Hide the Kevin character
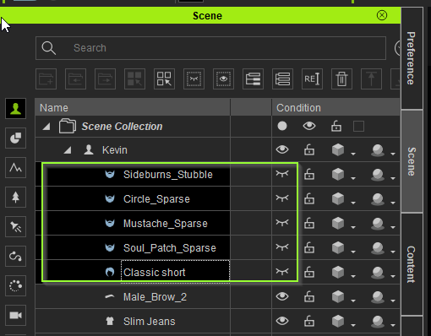This screenshot has height=336, width=431. 282,149
